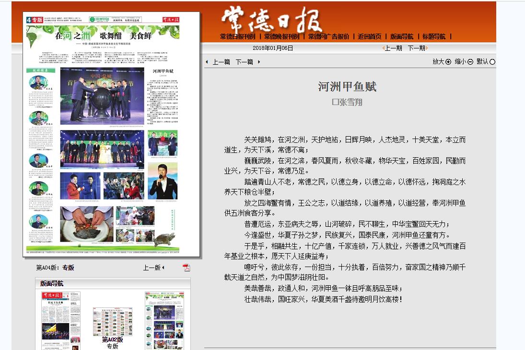Open 上一期 previous issue
Image resolution: width=525 pixels, height=350 pixels.
pyautogui.click(x=393, y=48)
